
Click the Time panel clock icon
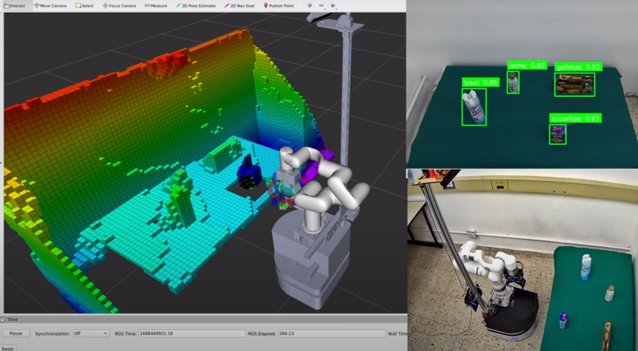coord(3,320)
